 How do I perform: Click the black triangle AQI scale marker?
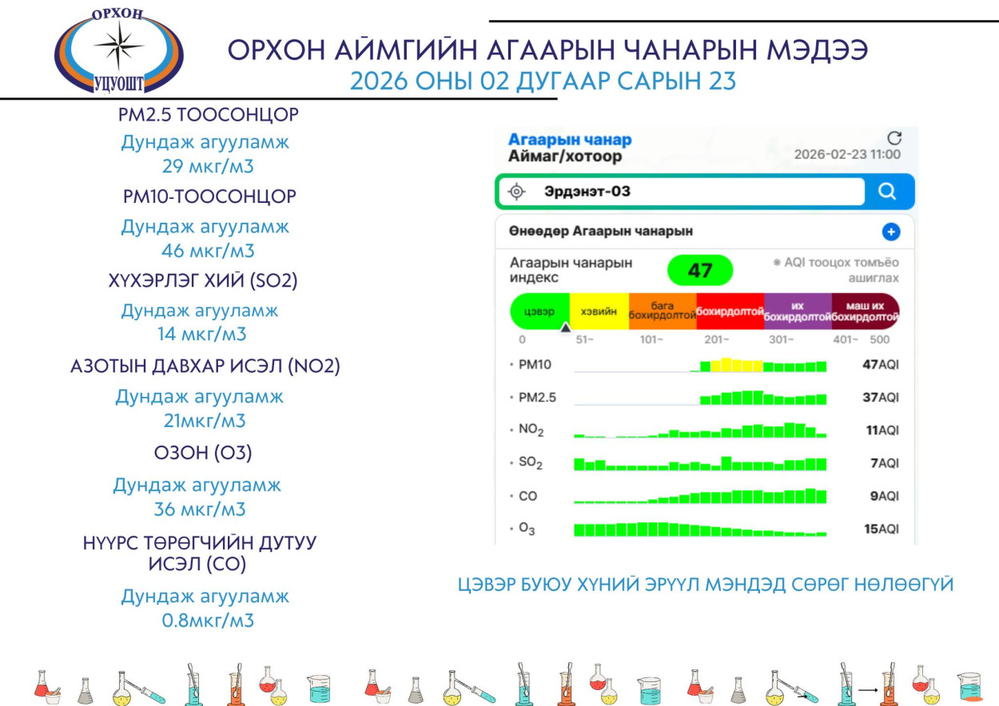[x=565, y=327]
